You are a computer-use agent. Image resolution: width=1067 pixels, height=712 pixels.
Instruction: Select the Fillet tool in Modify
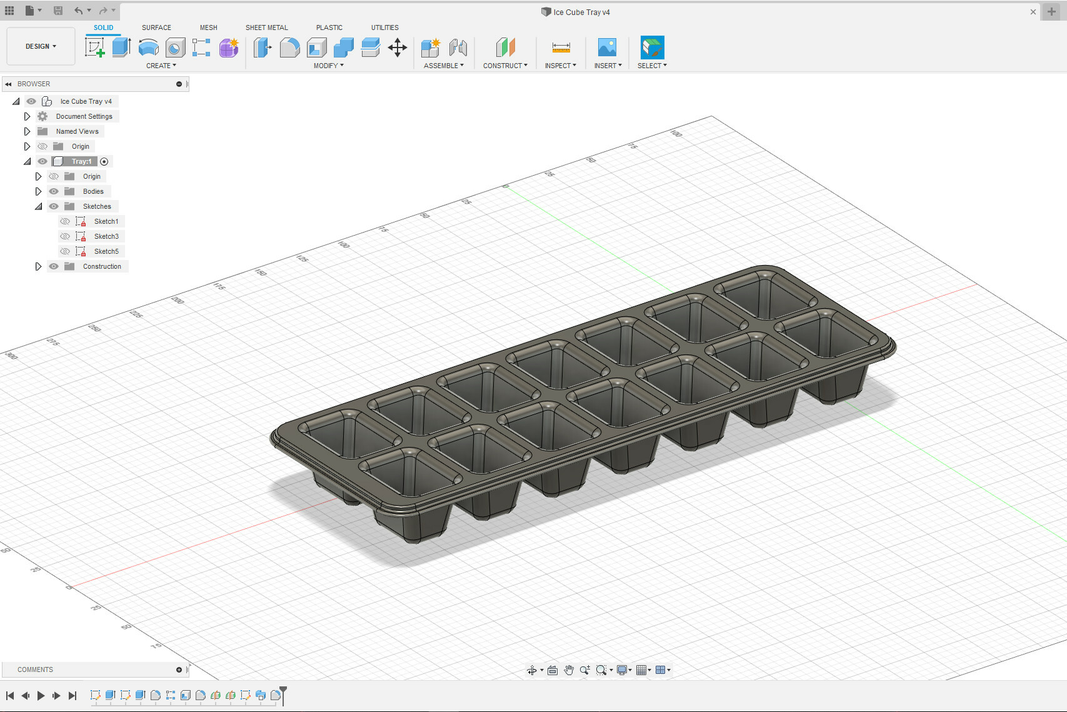(x=289, y=48)
